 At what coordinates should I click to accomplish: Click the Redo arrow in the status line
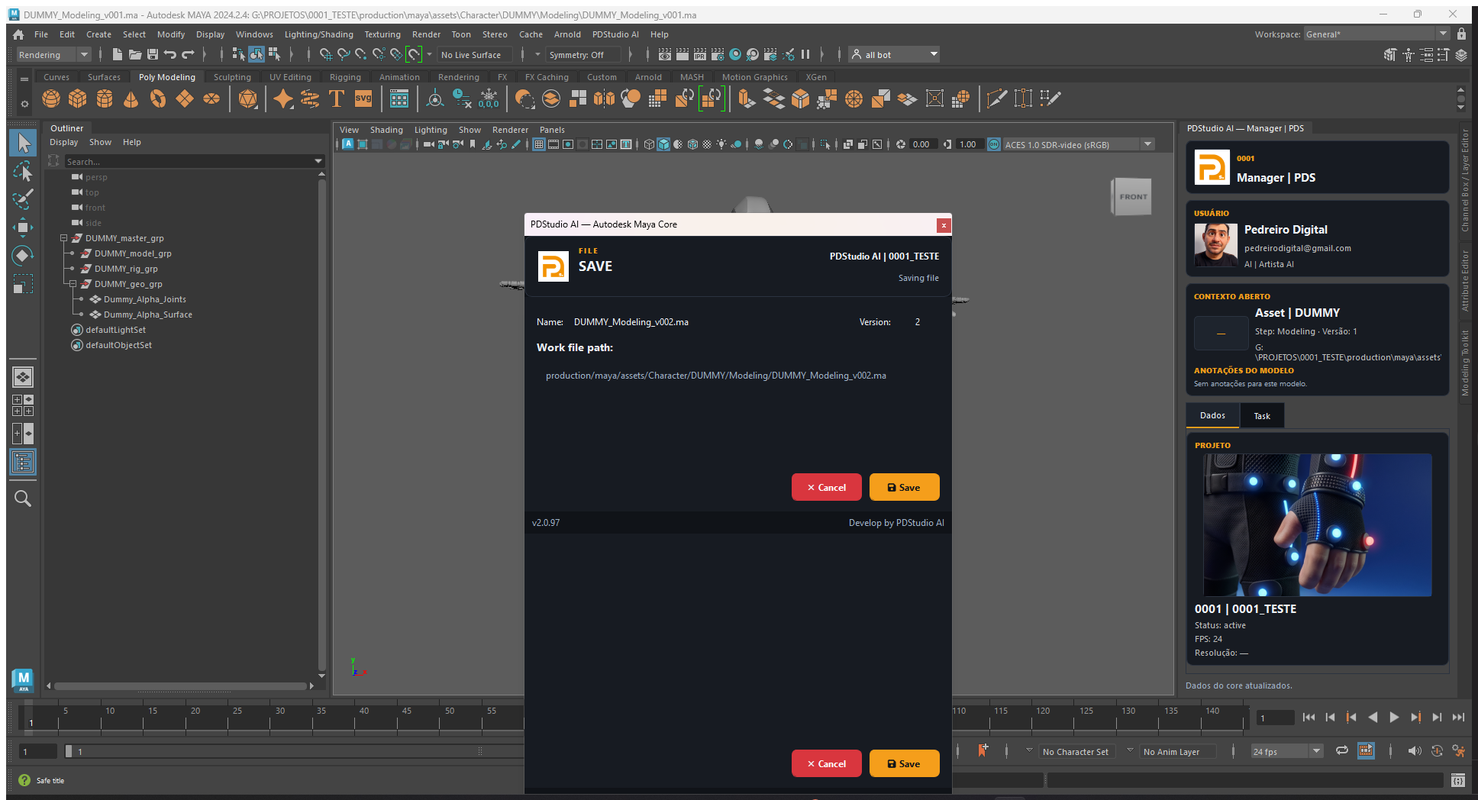pyautogui.click(x=188, y=54)
